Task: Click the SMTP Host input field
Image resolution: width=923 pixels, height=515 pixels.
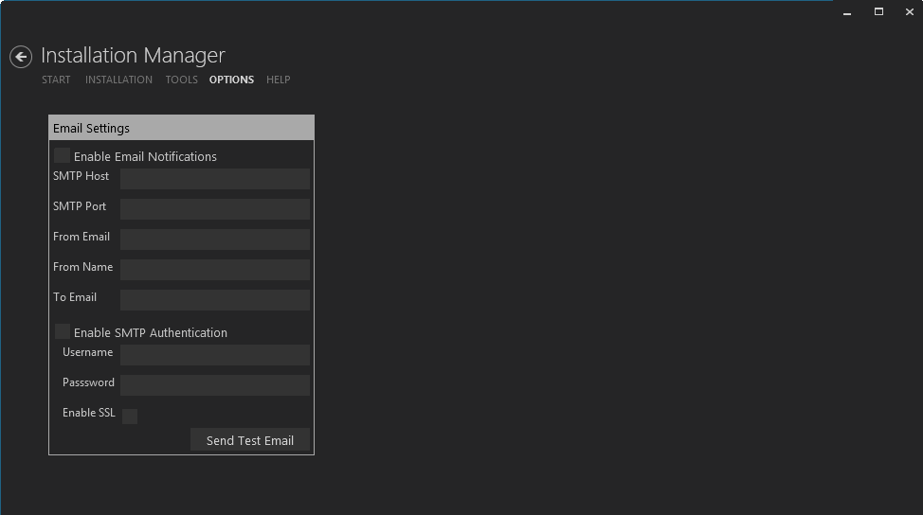Action: tap(214, 179)
